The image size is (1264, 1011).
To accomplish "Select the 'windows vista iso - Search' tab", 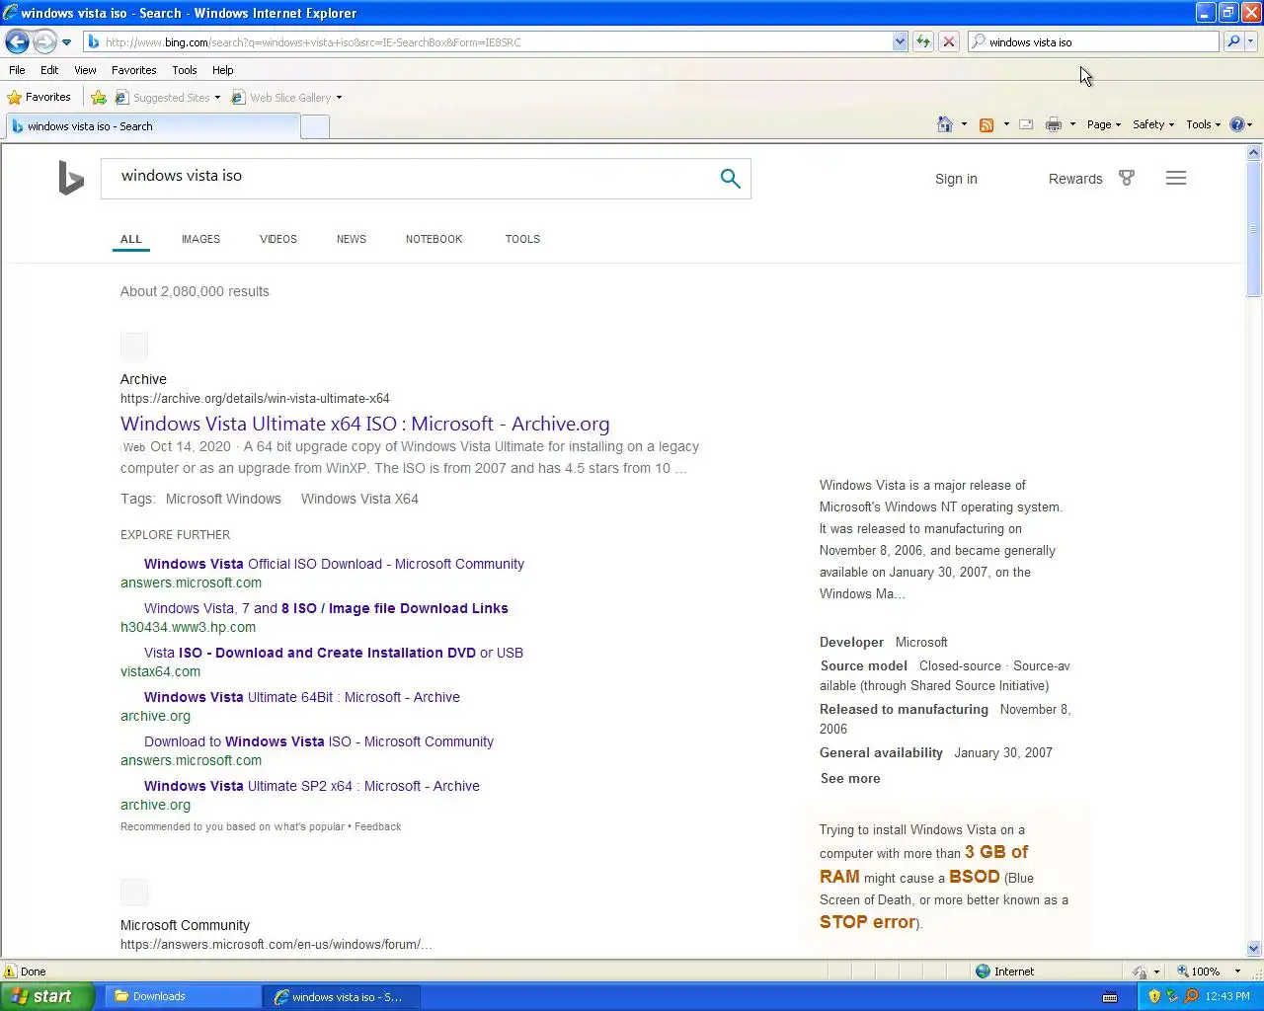I will click(152, 126).
